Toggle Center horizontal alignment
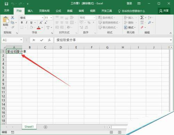 (x=62, y=22)
